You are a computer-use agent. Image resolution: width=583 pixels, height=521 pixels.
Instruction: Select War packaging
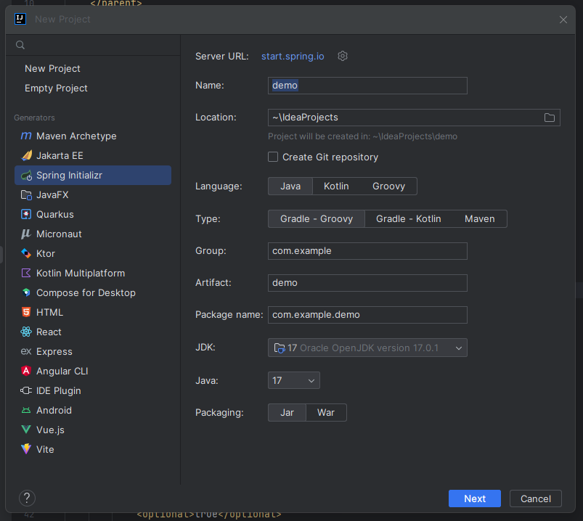(x=326, y=412)
